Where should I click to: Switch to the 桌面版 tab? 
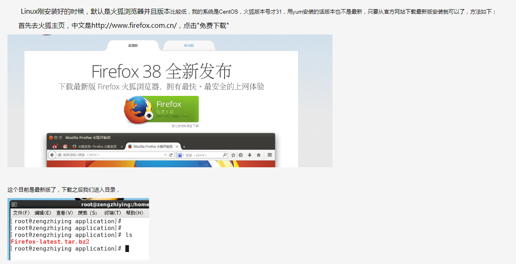133,46
